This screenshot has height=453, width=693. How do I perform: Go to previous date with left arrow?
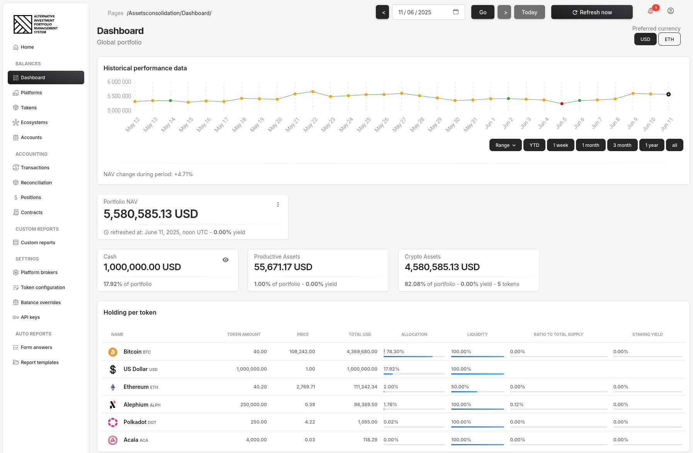(383, 12)
